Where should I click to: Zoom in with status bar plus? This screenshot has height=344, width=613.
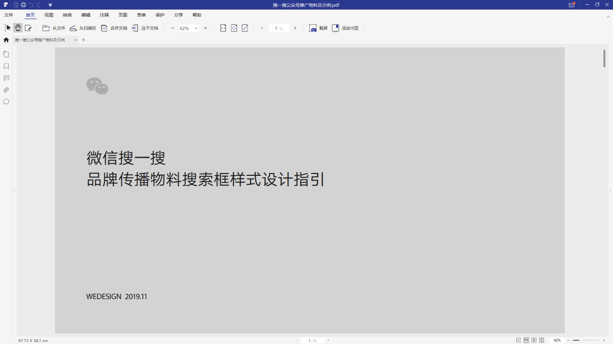(604, 341)
